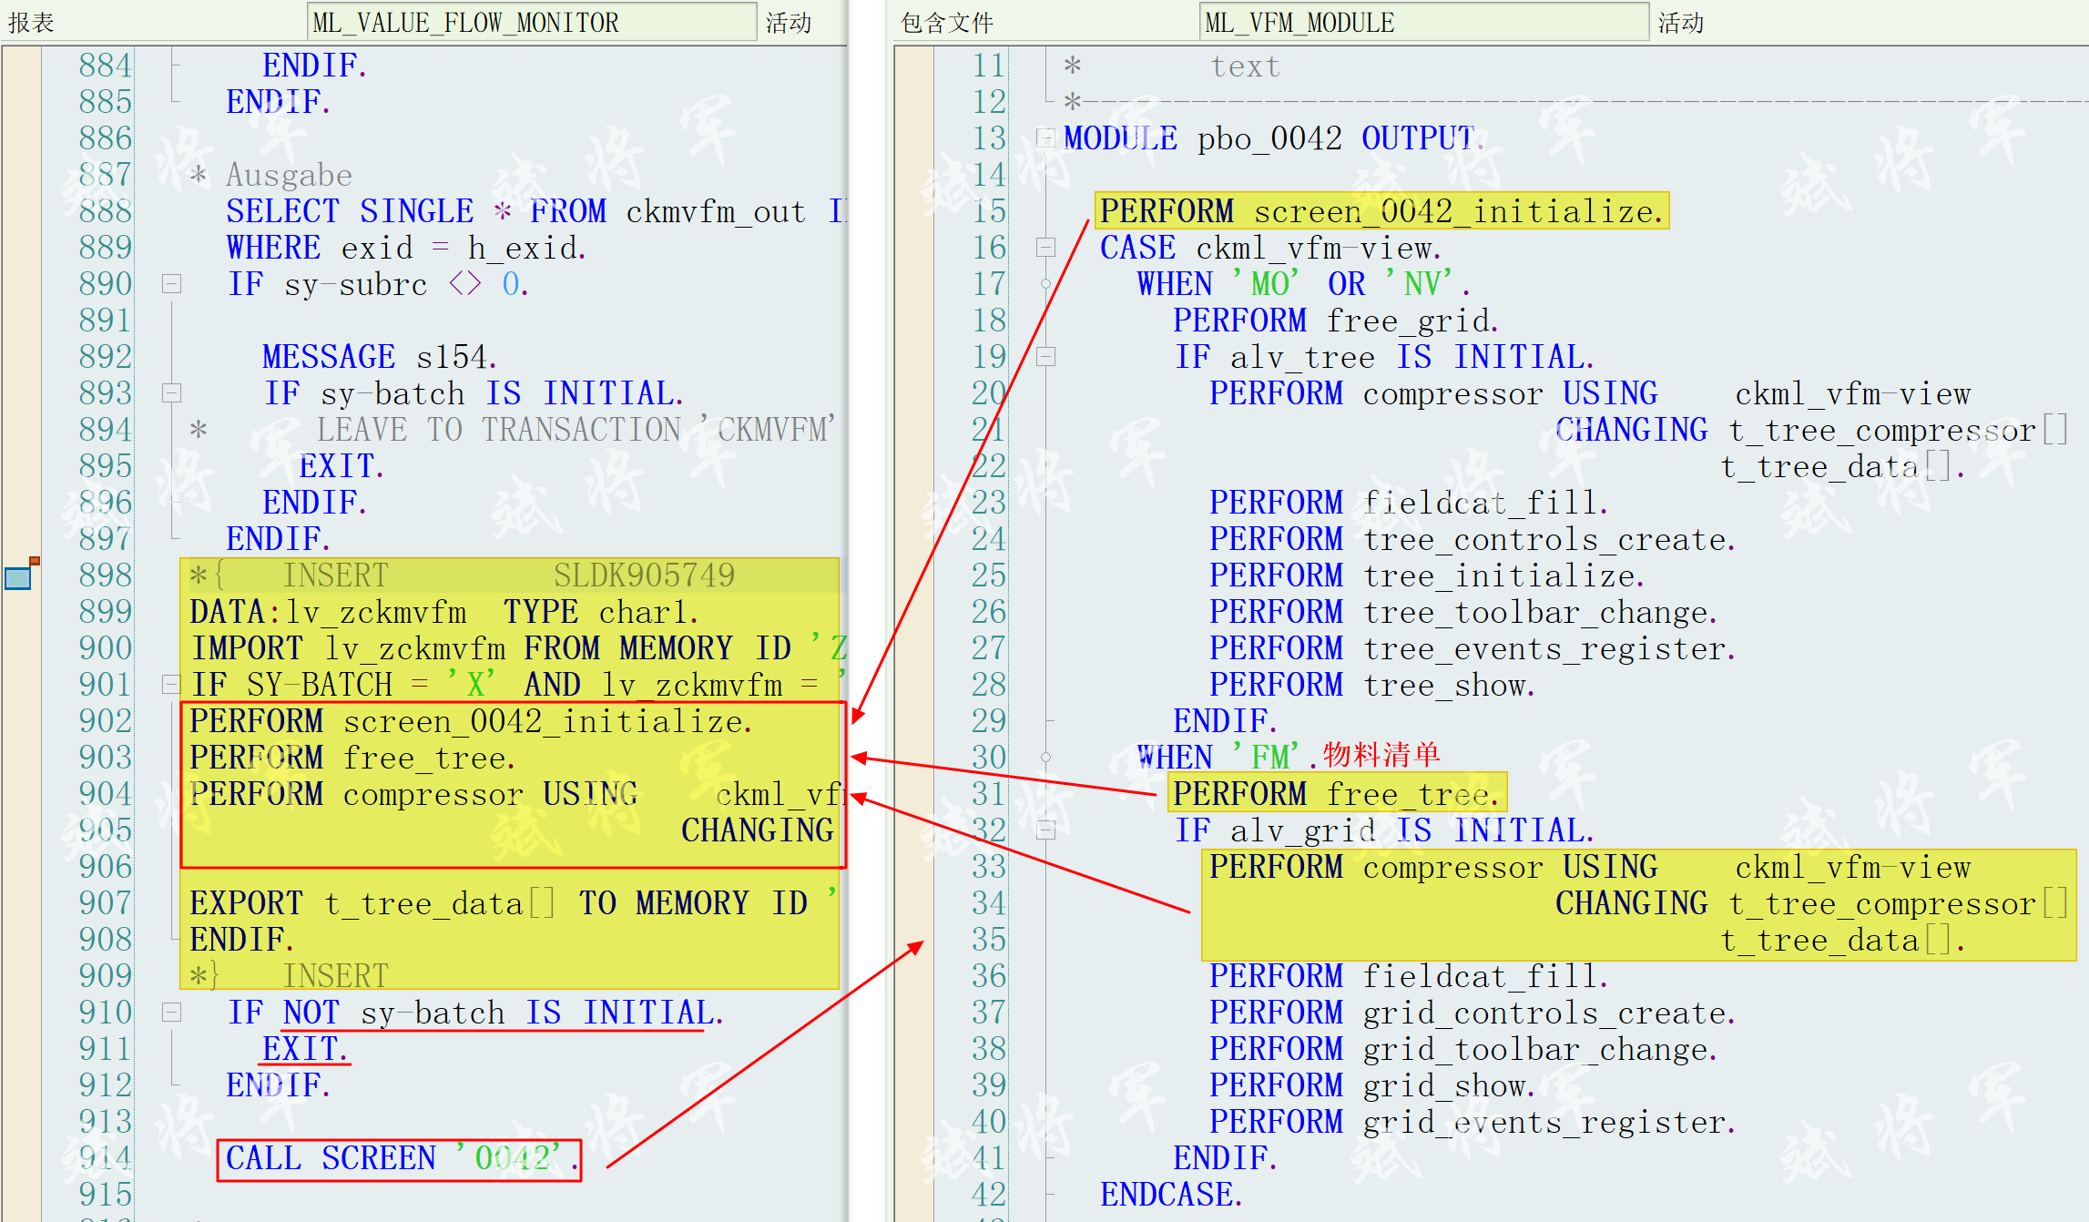The height and width of the screenshot is (1222, 2089).
Task: Click the WHEN 'FM' branch marker at line 30
Action: pos(1046,758)
